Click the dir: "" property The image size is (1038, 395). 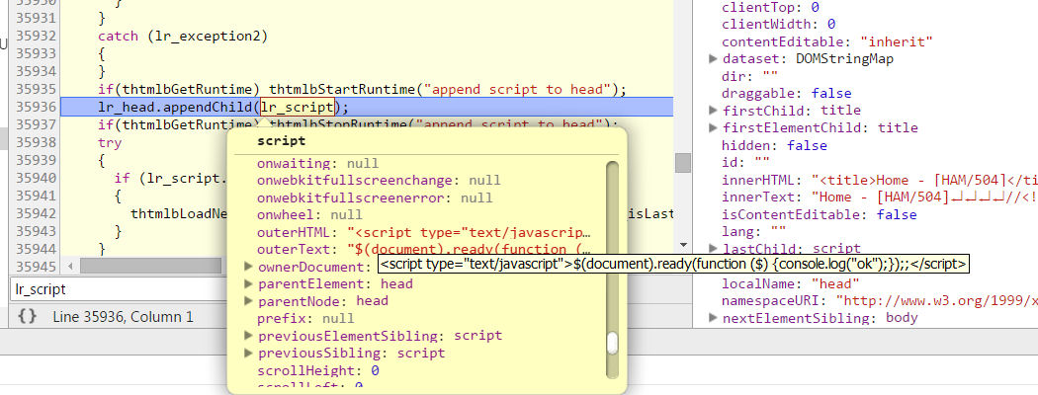click(x=750, y=76)
